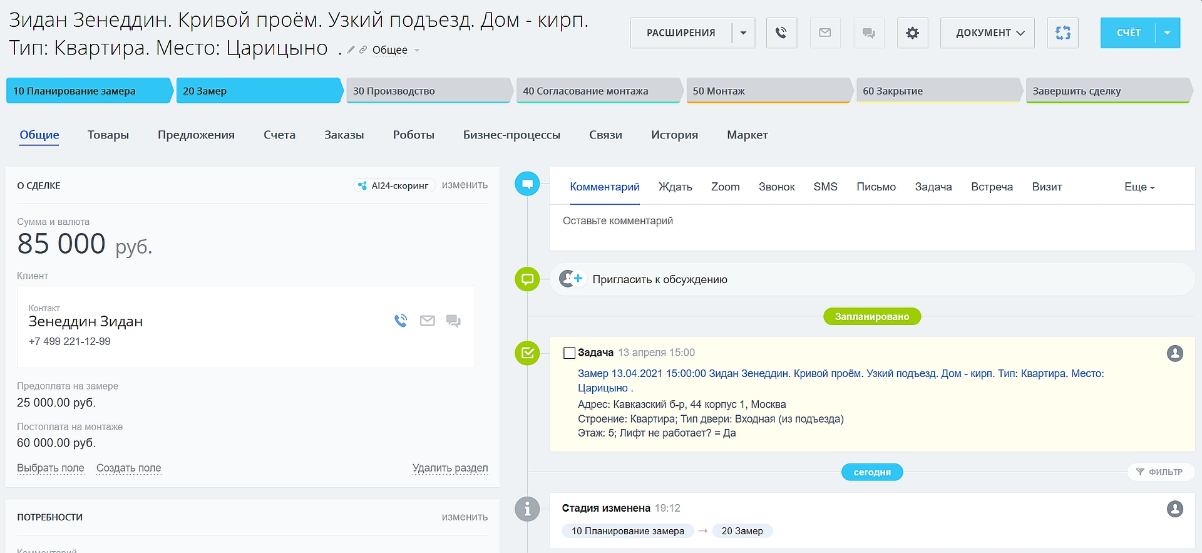1202x553 pixels.
Task: Switch to the Товары tab
Action: (x=108, y=135)
